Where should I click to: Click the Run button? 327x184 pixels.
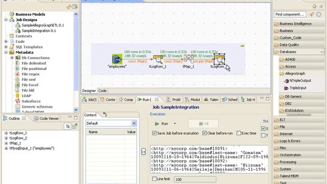tap(162, 124)
